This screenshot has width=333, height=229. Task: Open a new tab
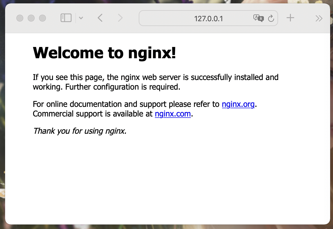click(290, 18)
